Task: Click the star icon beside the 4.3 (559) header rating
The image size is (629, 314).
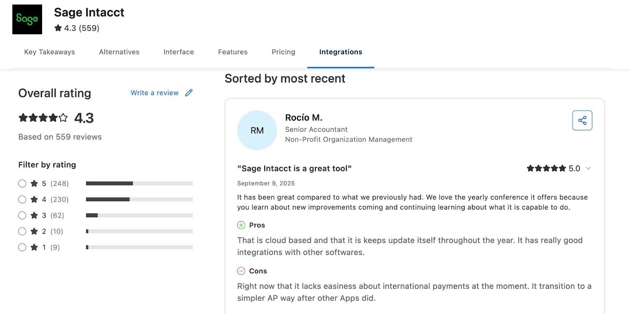Action: coord(58,28)
